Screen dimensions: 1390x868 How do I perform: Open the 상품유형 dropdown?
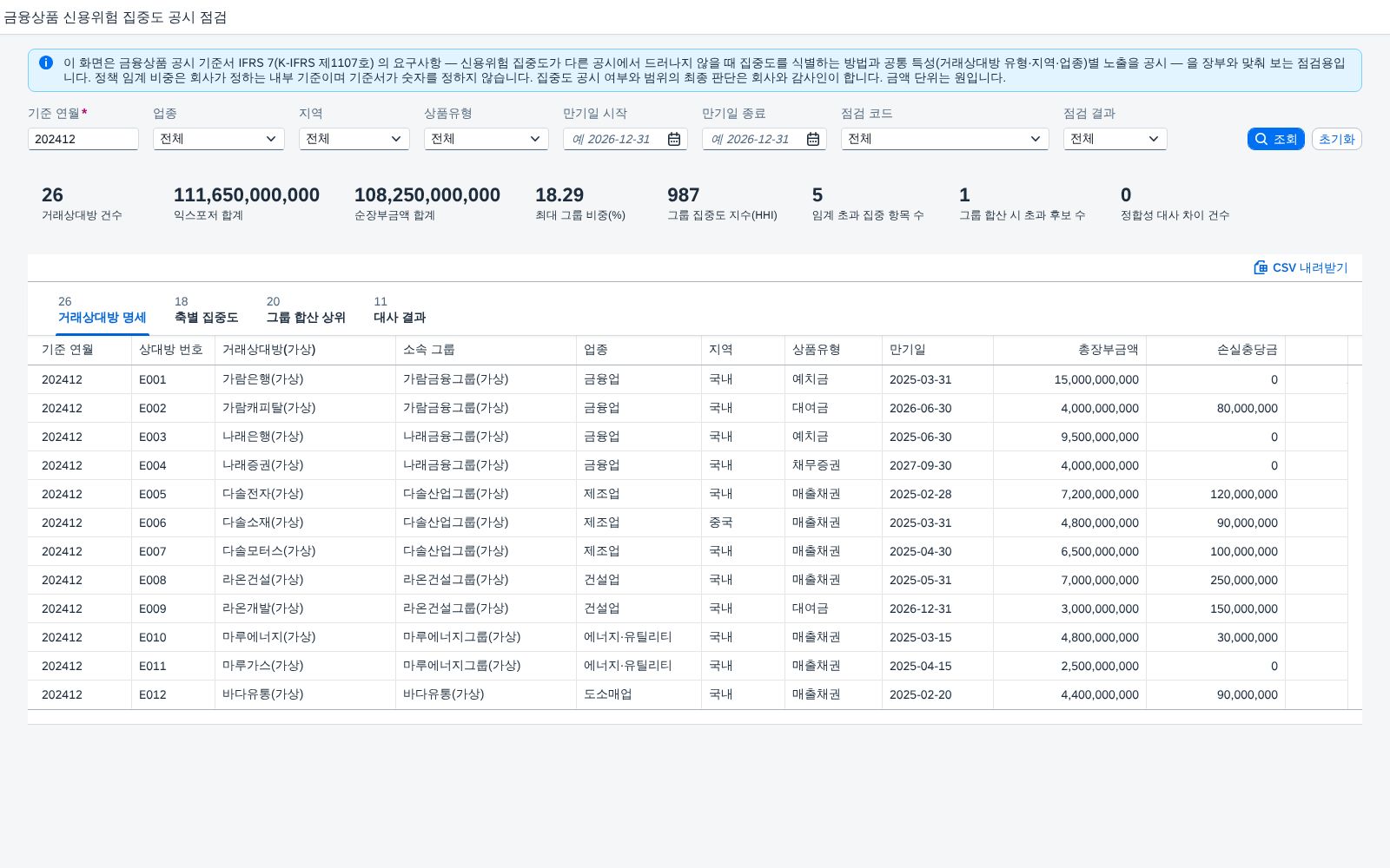click(x=486, y=139)
